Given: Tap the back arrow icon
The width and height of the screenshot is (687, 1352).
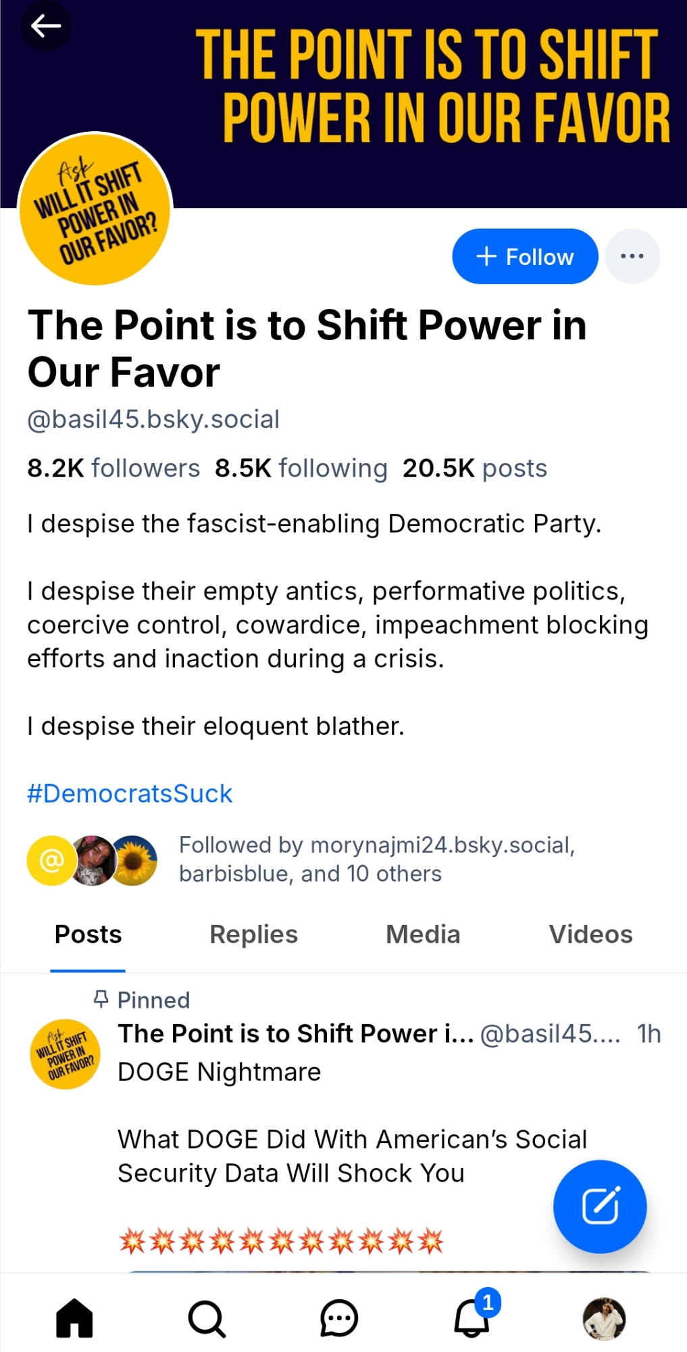Looking at the screenshot, I should click(x=46, y=26).
